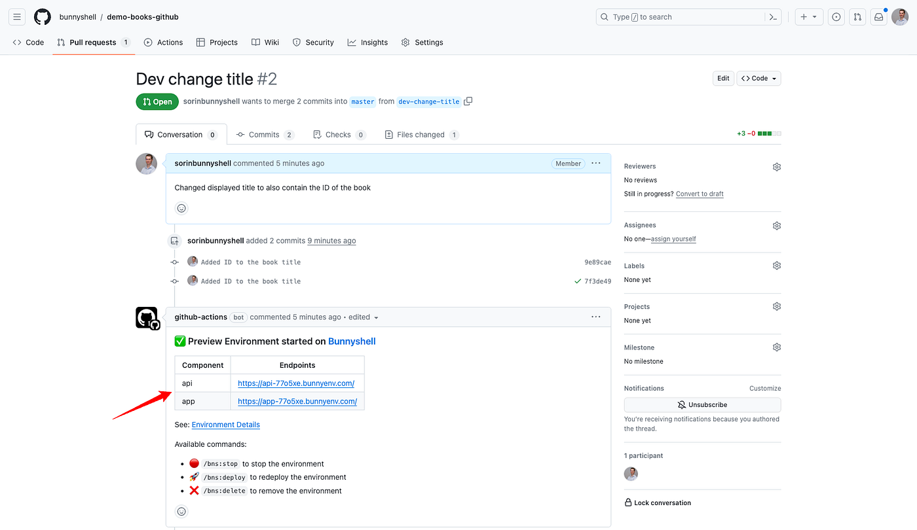
Task: Open the 9 minutes ago timestamp link
Action: click(331, 241)
